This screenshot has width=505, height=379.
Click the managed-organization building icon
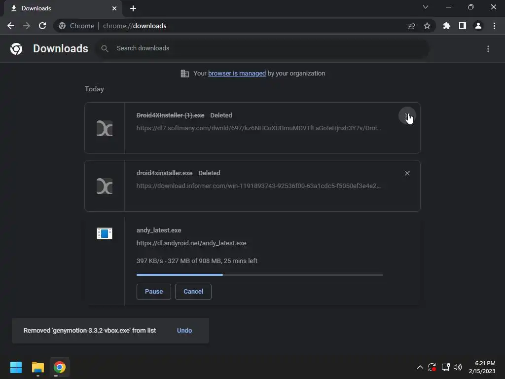(x=185, y=74)
